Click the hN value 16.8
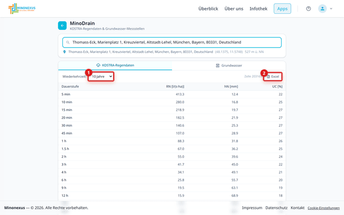 tap(235, 102)
